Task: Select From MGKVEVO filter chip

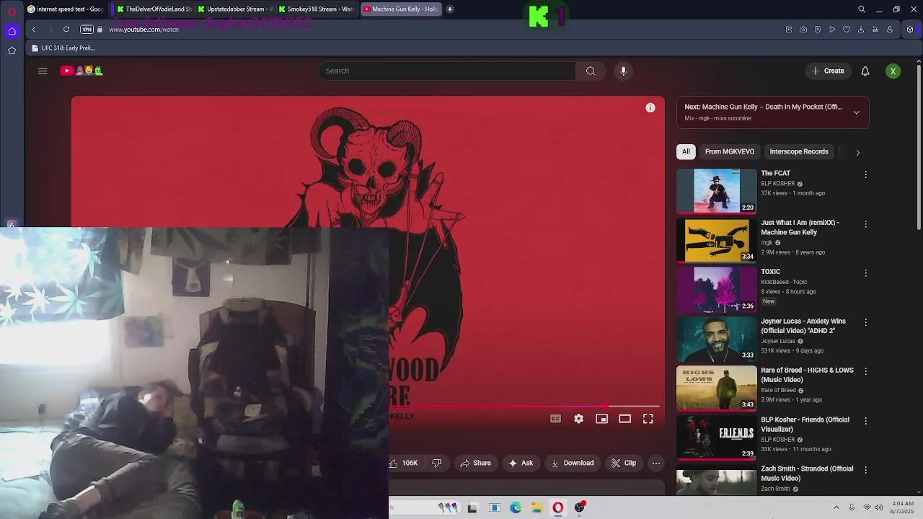Action: point(730,151)
